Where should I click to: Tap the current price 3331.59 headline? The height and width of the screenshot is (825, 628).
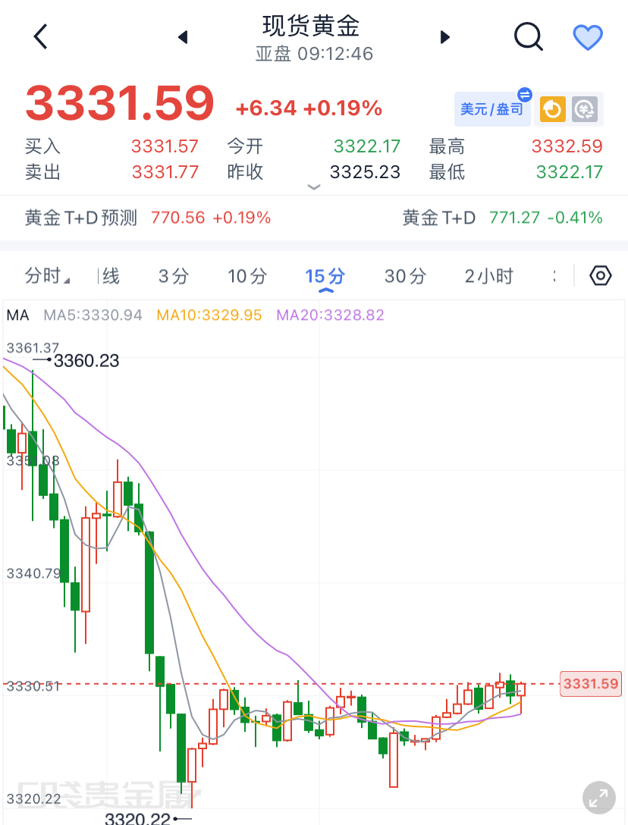tap(120, 103)
